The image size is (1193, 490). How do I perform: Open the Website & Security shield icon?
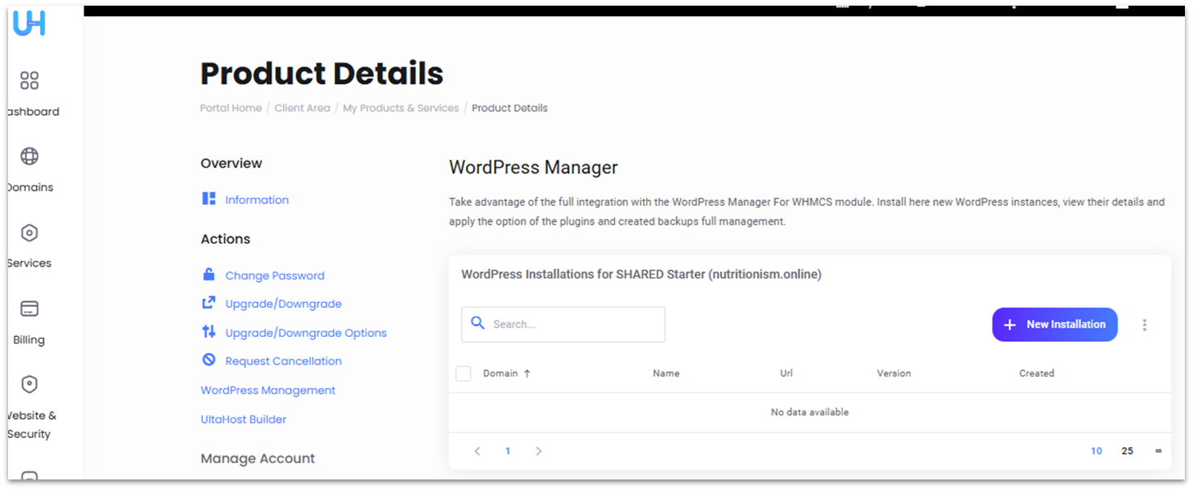click(29, 385)
